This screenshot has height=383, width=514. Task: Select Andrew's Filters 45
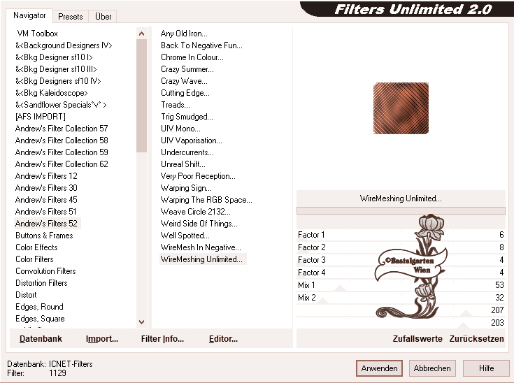point(46,199)
